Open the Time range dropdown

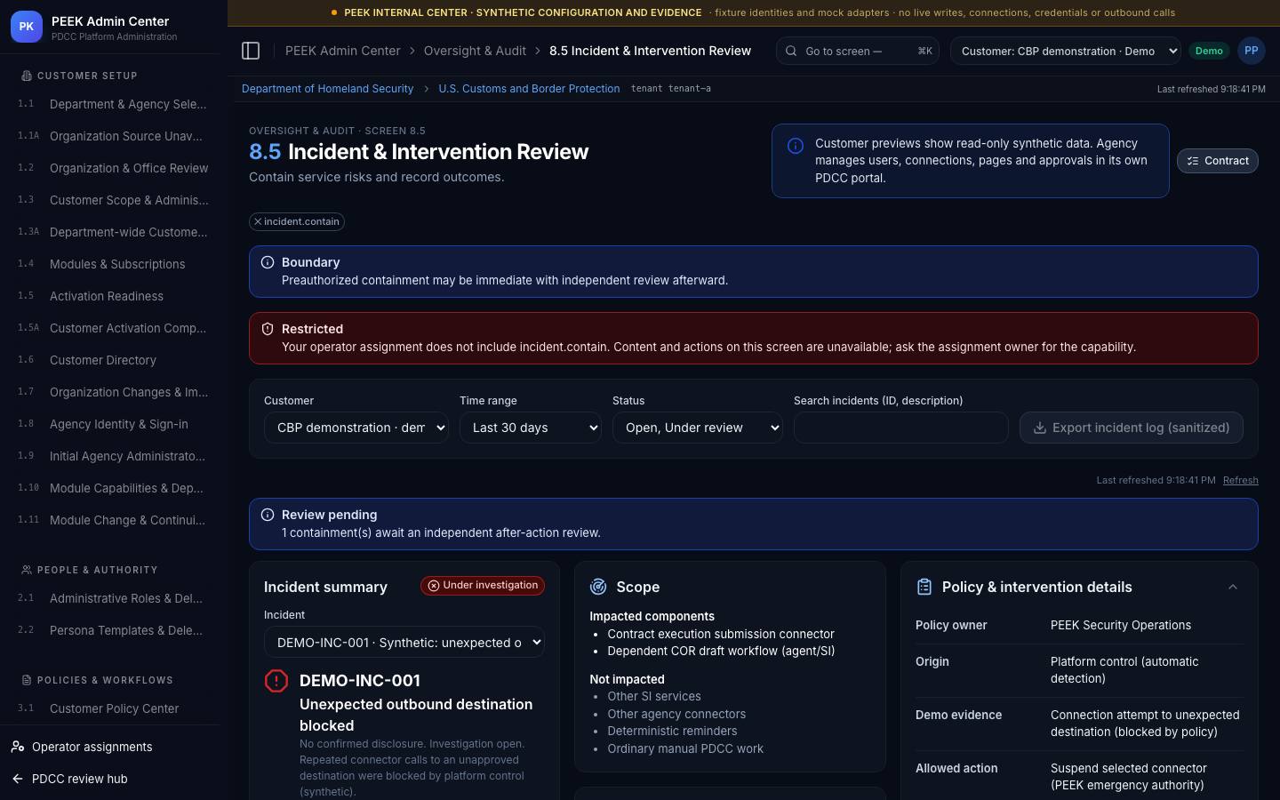(x=531, y=428)
